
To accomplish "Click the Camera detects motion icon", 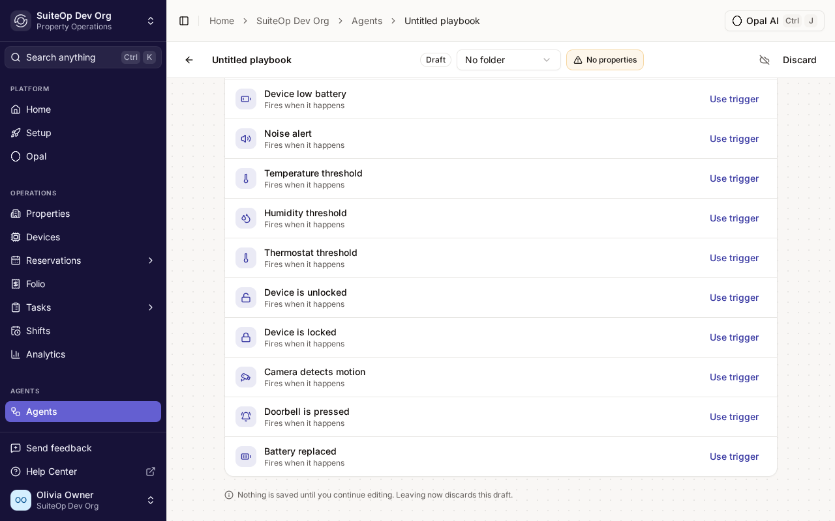I will click(x=246, y=377).
